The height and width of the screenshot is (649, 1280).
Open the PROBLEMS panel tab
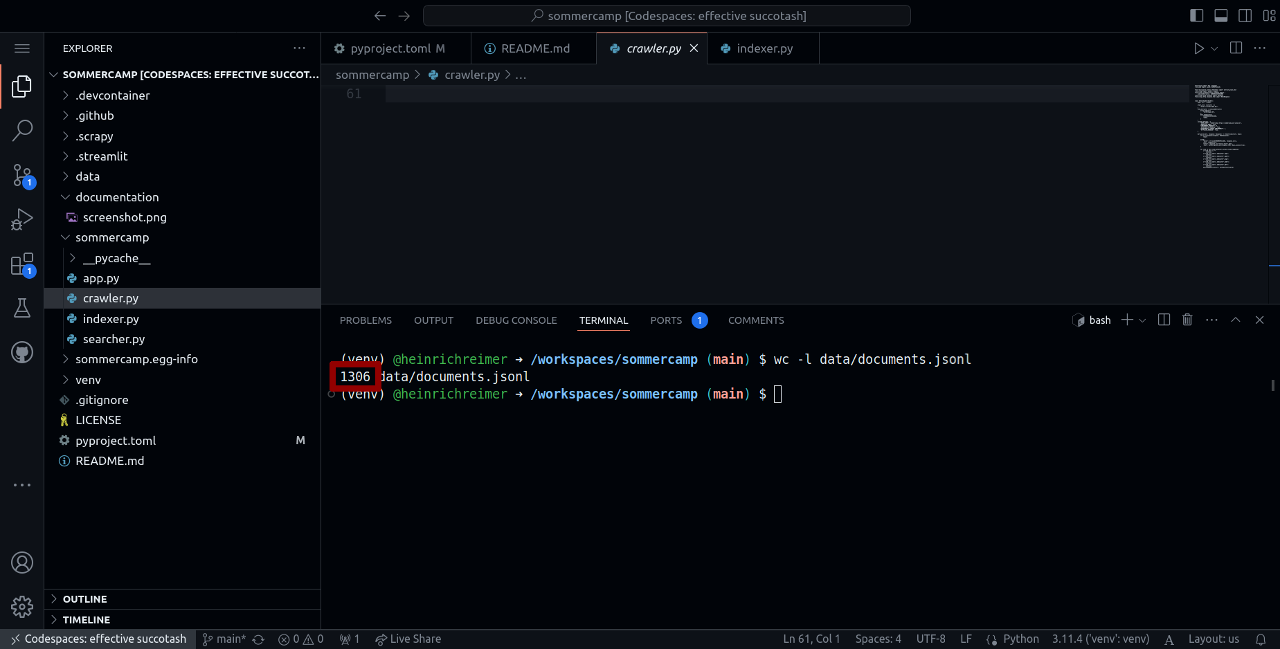pos(366,320)
